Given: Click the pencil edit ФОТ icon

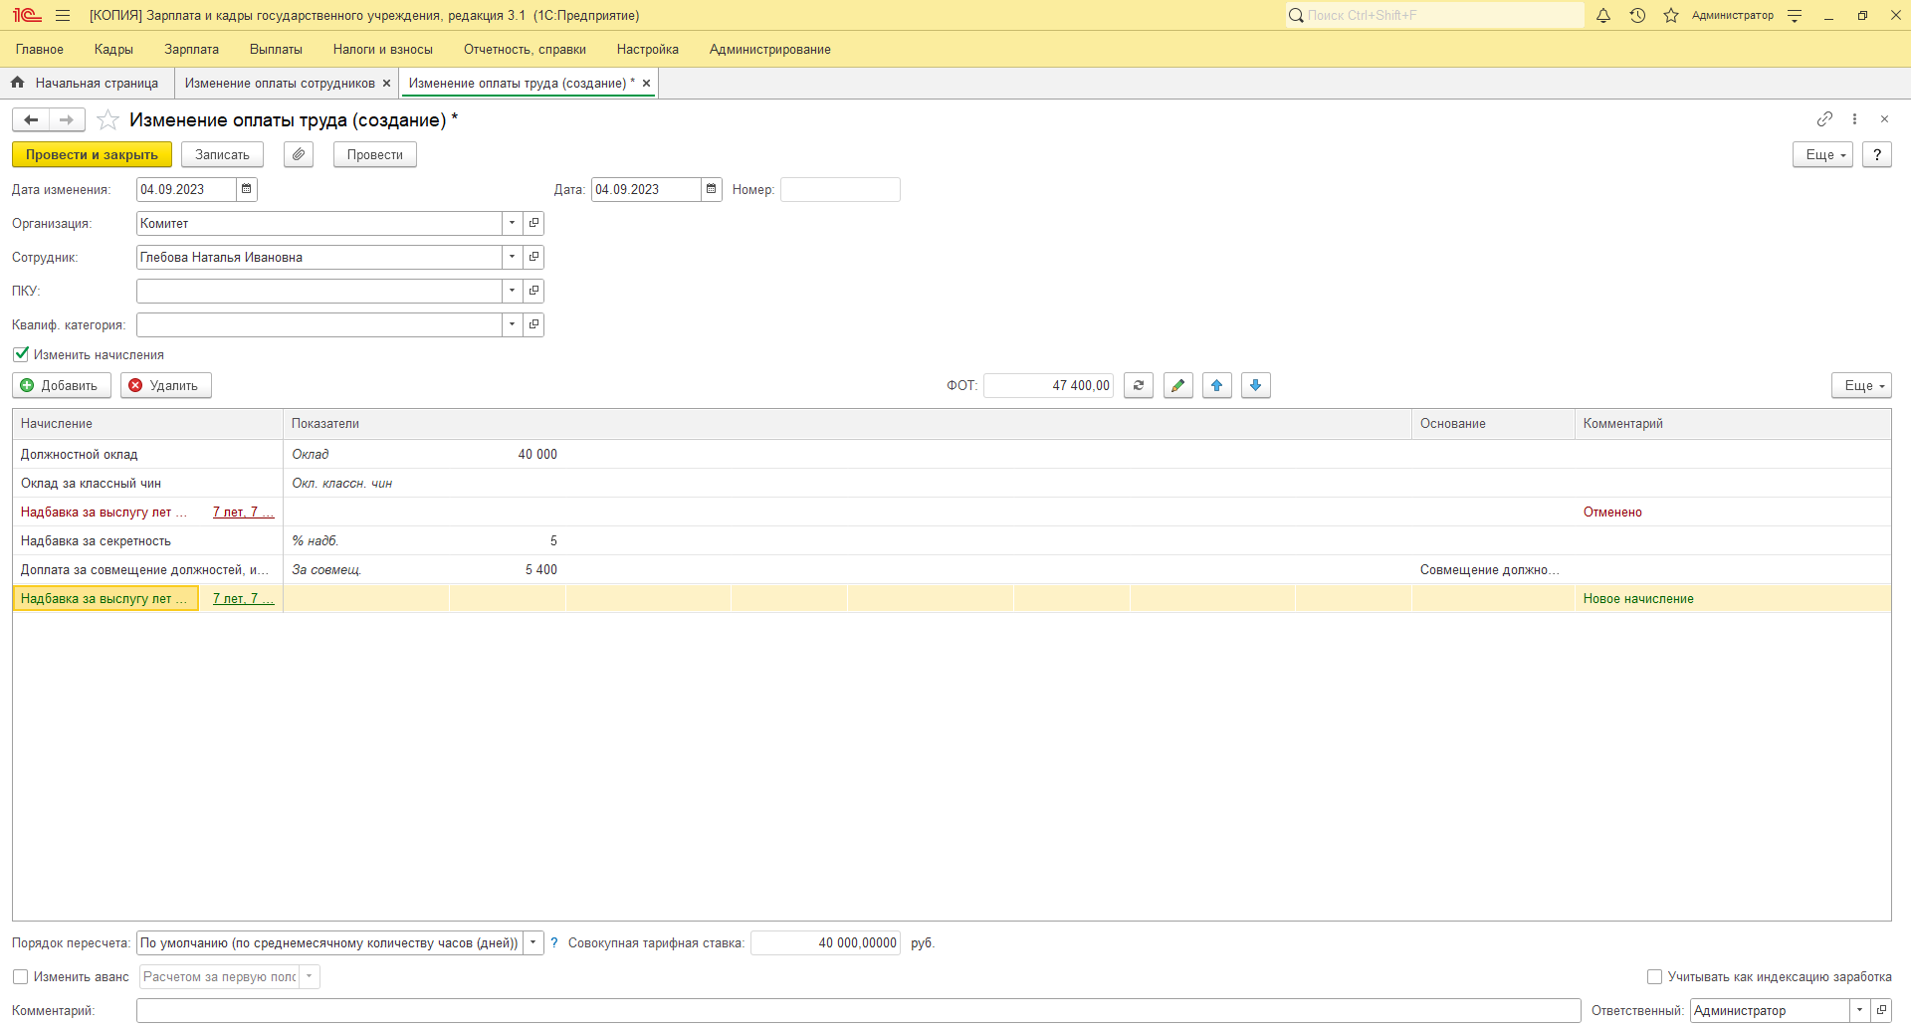Looking at the screenshot, I should coord(1178,386).
